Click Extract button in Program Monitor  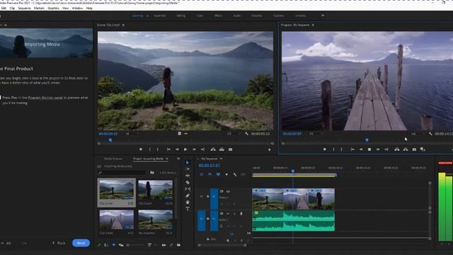pos(406,149)
